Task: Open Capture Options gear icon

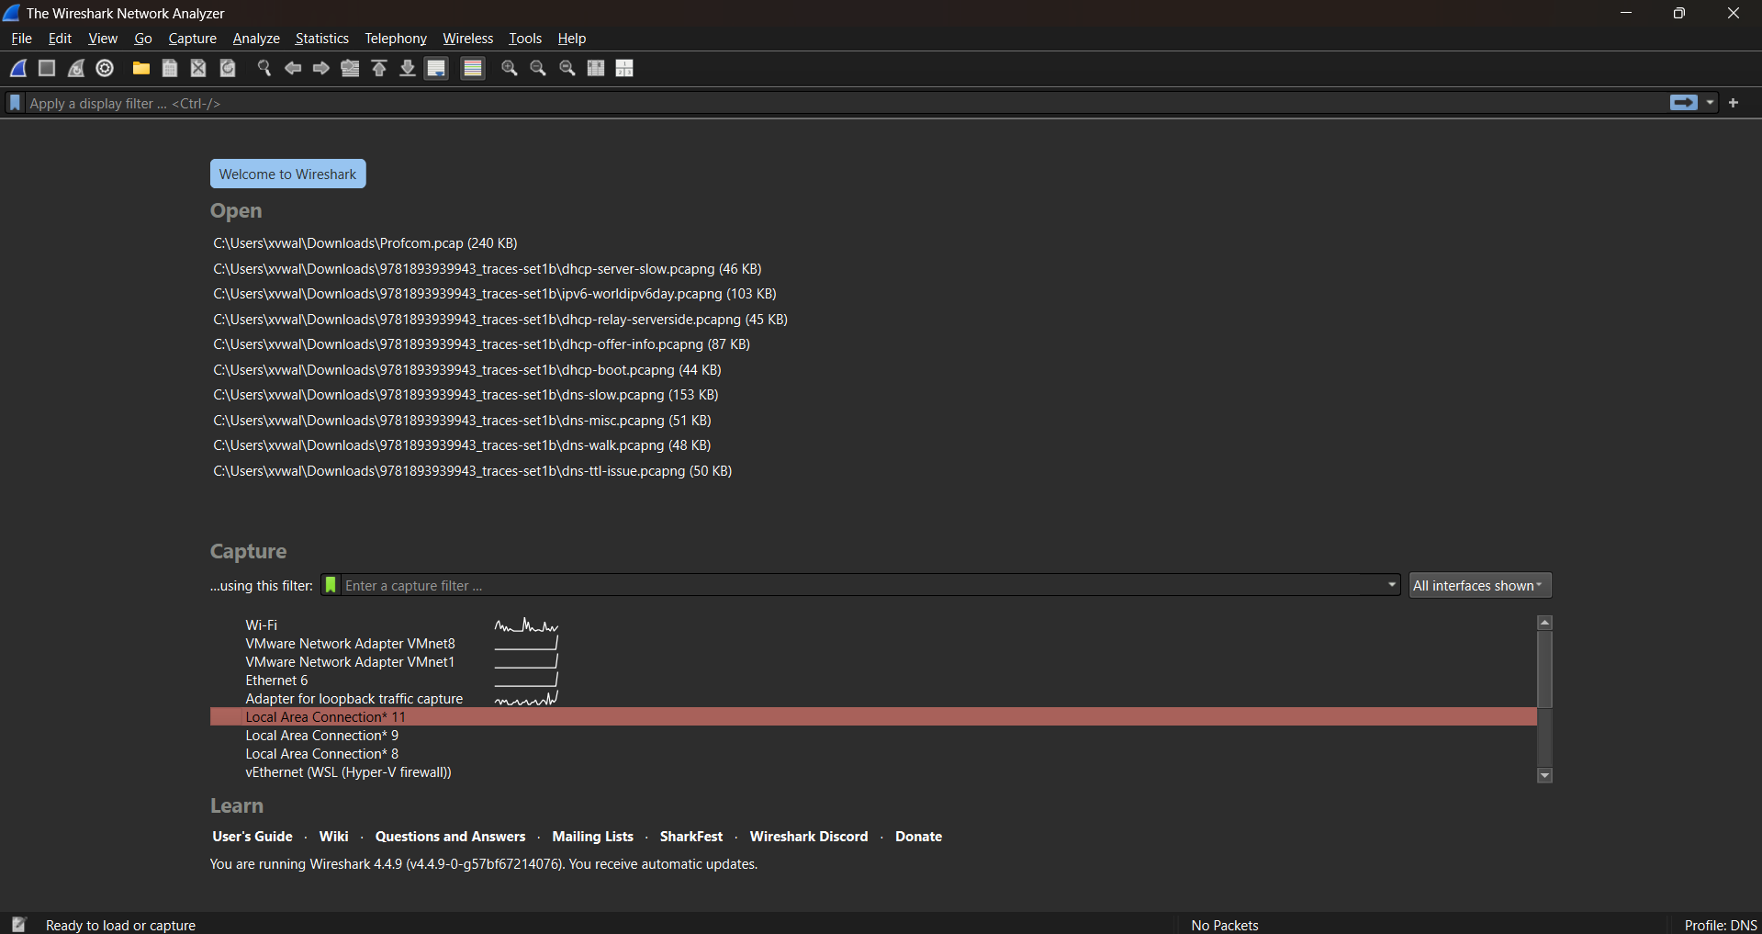Action: pyautogui.click(x=106, y=69)
